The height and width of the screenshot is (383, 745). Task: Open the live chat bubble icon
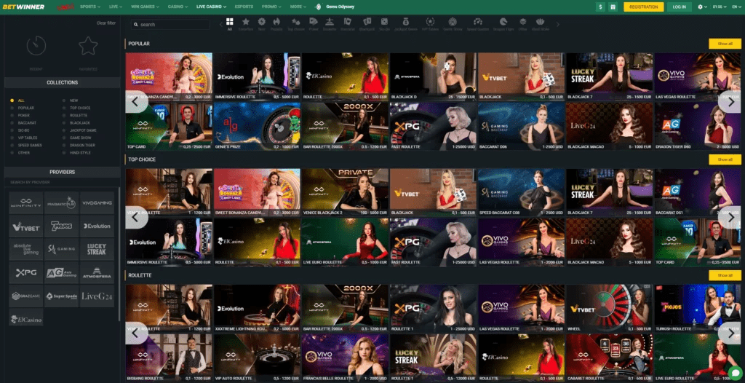(x=735, y=372)
